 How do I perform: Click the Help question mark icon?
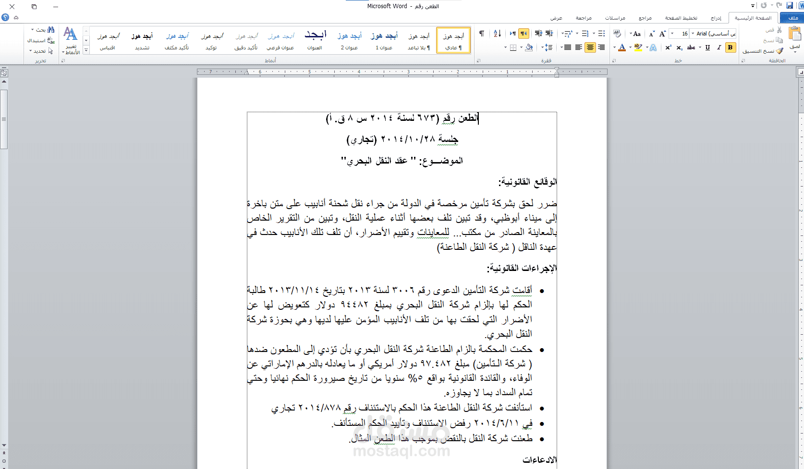5,17
